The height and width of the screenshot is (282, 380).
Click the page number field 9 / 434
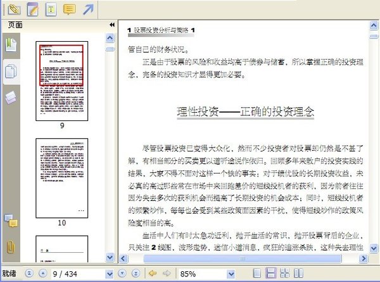pos(78,274)
